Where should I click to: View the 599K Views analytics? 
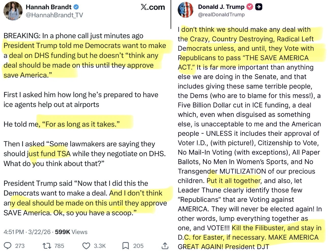(x=71, y=232)
